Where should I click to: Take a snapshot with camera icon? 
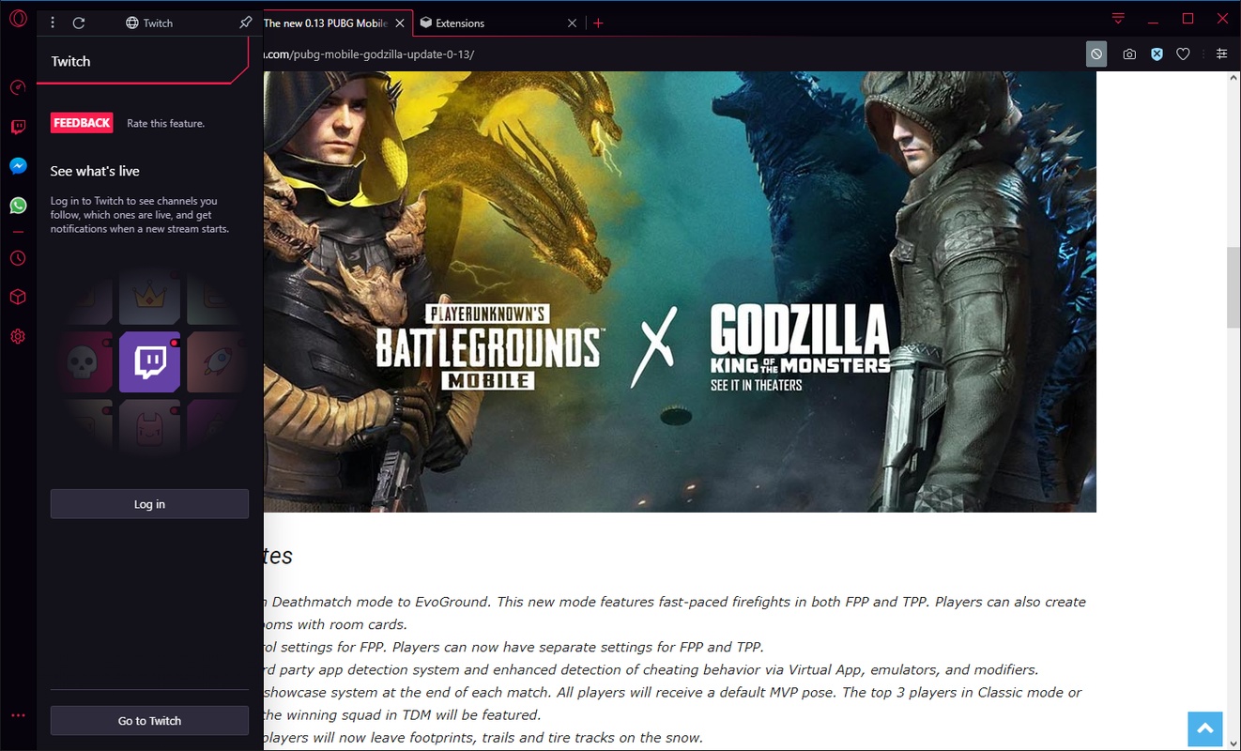[x=1129, y=54]
